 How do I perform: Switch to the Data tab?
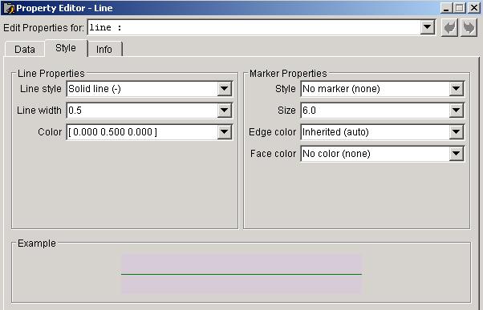(25, 49)
